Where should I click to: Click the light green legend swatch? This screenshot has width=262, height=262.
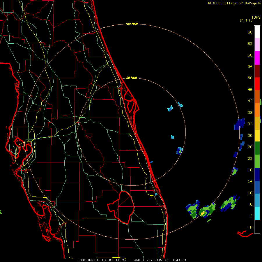coord(257,161)
